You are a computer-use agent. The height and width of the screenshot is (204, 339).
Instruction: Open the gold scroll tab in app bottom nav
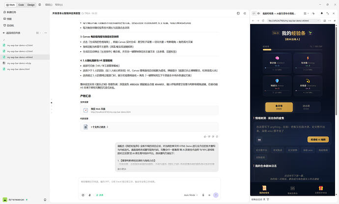pyautogui.click(x=264, y=190)
